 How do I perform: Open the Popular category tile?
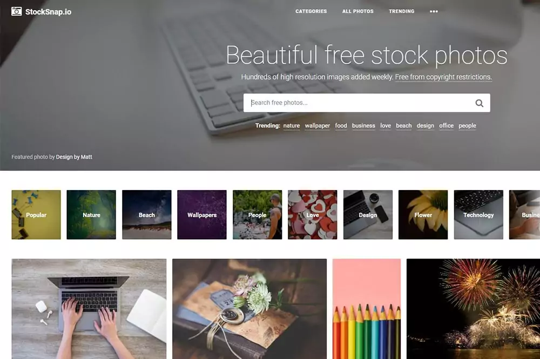coord(36,215)
